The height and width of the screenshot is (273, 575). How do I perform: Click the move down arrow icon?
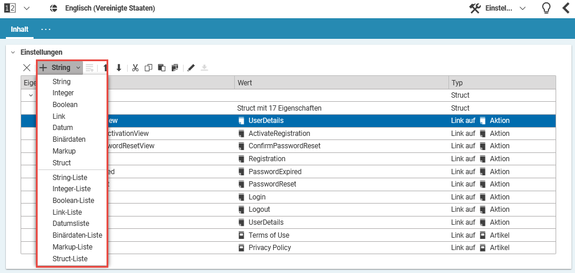pos(119,68)
